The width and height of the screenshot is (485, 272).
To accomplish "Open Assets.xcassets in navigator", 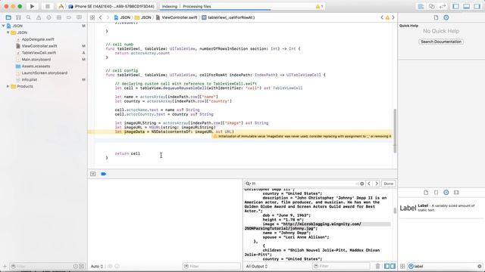I will pyautogui.click(x=36, y=66).
